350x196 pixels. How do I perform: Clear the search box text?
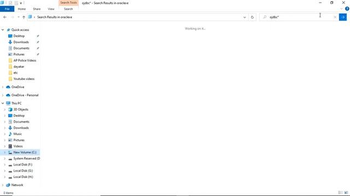point(335,17)
